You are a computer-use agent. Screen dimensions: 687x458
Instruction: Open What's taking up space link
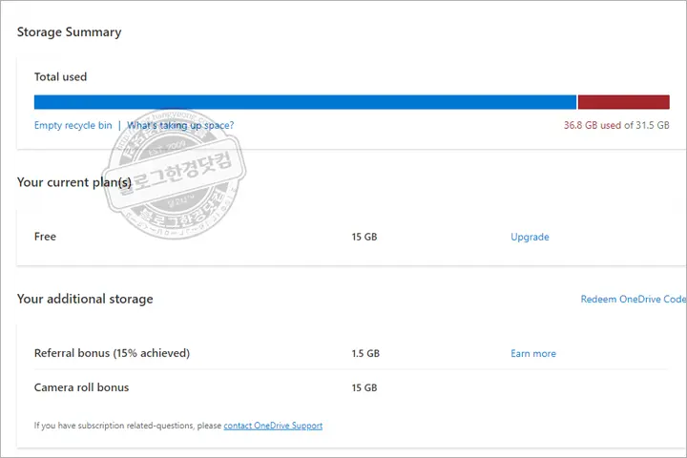180,125
